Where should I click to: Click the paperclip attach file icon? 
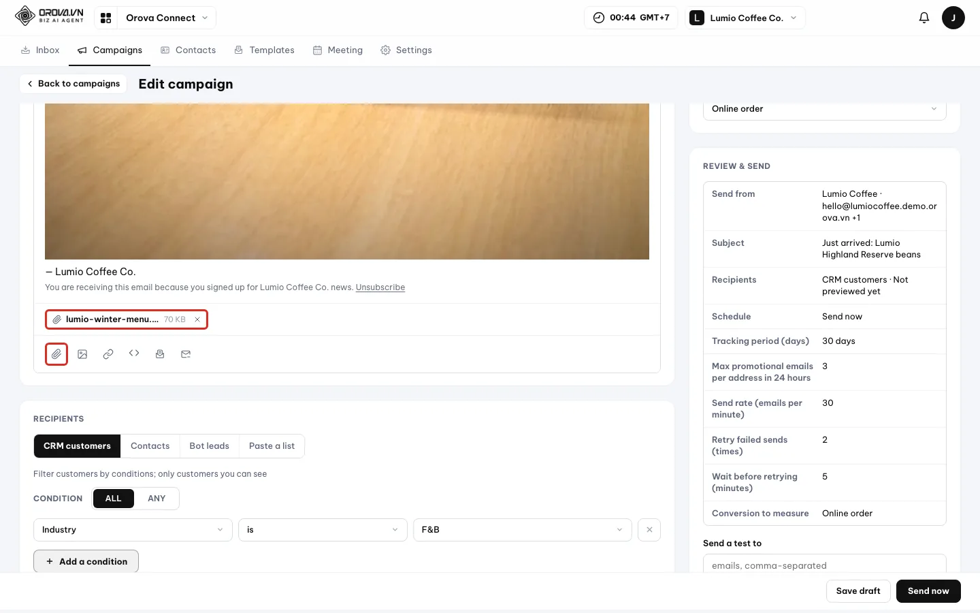(x=56, y=354)
